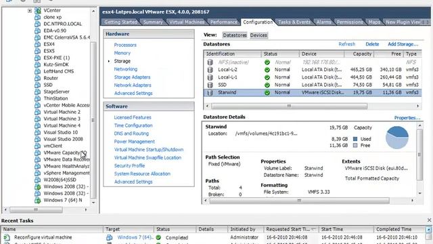Open Storage Adapters settings

[133, 77]
